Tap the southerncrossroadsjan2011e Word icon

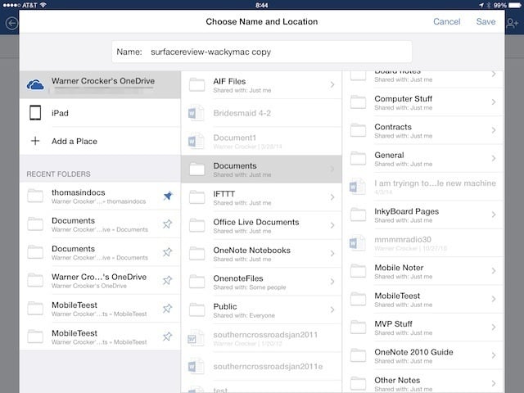[x=196, y=366]
